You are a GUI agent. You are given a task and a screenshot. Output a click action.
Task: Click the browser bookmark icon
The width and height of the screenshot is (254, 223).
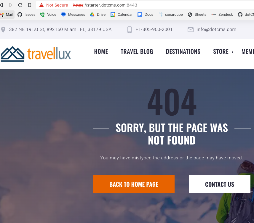point(29,5)
